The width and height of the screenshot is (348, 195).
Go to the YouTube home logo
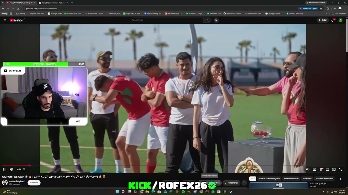16,20
